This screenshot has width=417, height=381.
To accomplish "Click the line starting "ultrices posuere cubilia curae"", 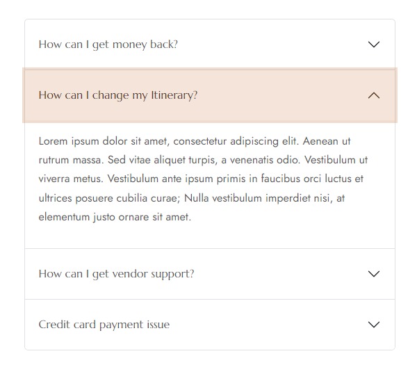I will [x=192, y=198].
